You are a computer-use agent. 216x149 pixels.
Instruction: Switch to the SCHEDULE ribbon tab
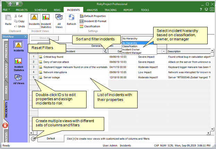pos(41,10)
